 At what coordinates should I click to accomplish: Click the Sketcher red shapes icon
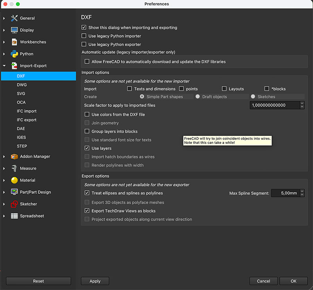coord(14,204)
